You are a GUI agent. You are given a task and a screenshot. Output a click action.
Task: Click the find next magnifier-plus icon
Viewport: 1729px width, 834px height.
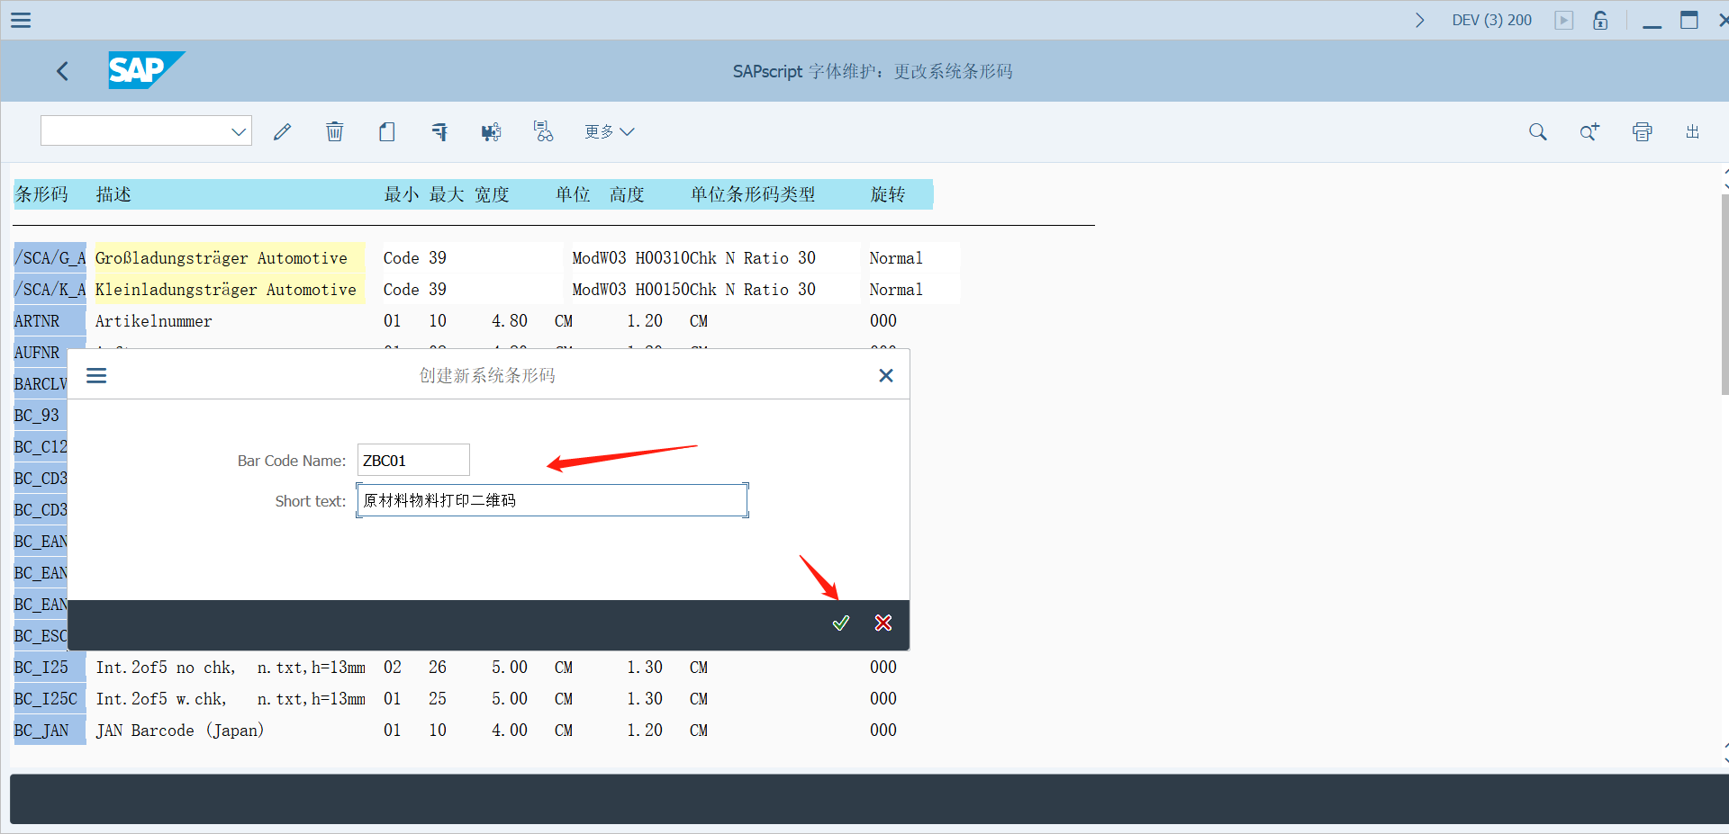coord(1589,131)
